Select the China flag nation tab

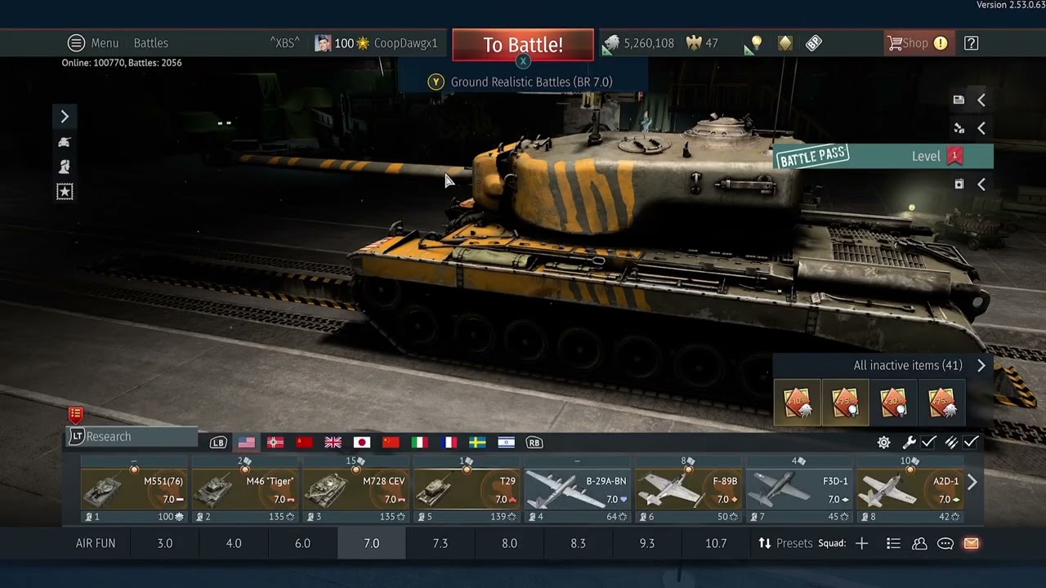pyautogui.click(x=391, y=443)
